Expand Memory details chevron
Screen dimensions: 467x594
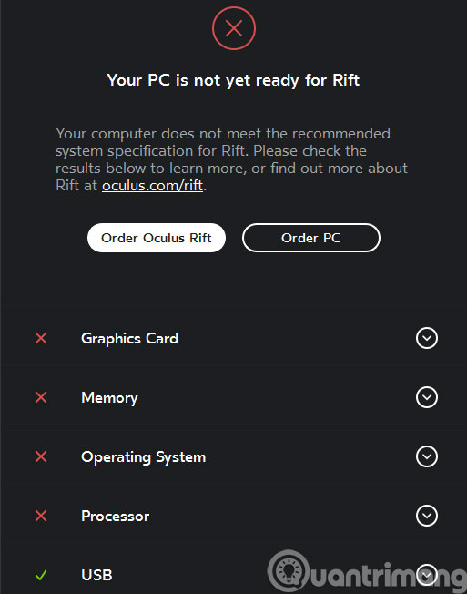(x=427, y=397)
